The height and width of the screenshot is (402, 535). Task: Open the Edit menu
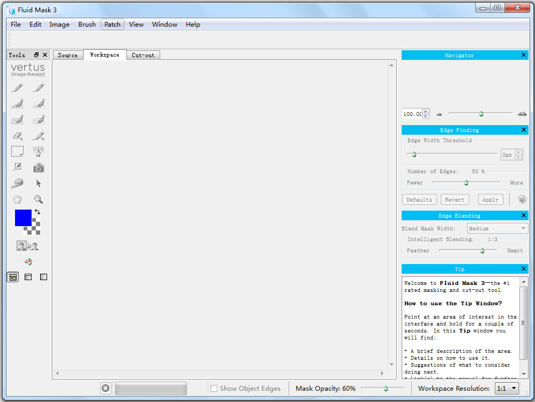pyautogui.click(x=35, y=25)
